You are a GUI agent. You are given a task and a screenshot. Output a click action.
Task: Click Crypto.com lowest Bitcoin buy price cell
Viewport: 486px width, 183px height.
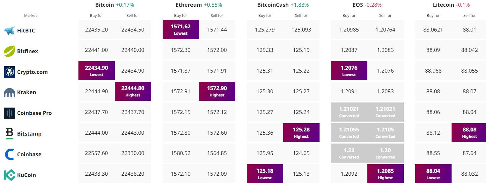tap(97, 71)
